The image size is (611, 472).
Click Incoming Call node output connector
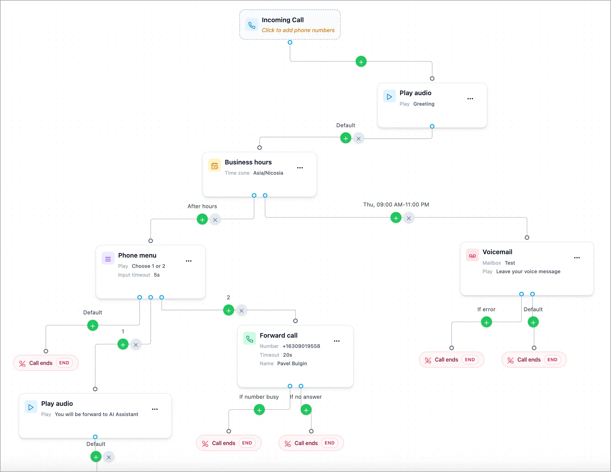(x=290, y=42)
